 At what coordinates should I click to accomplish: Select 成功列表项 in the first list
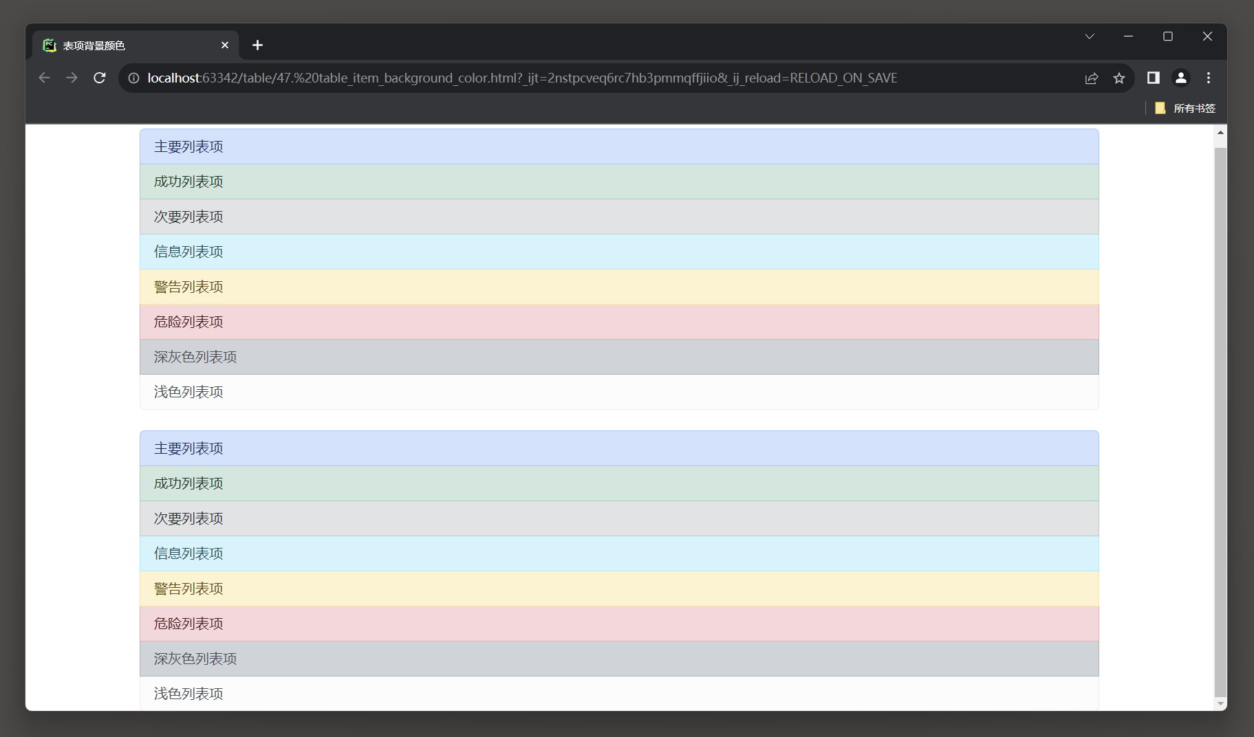(619, 181)
